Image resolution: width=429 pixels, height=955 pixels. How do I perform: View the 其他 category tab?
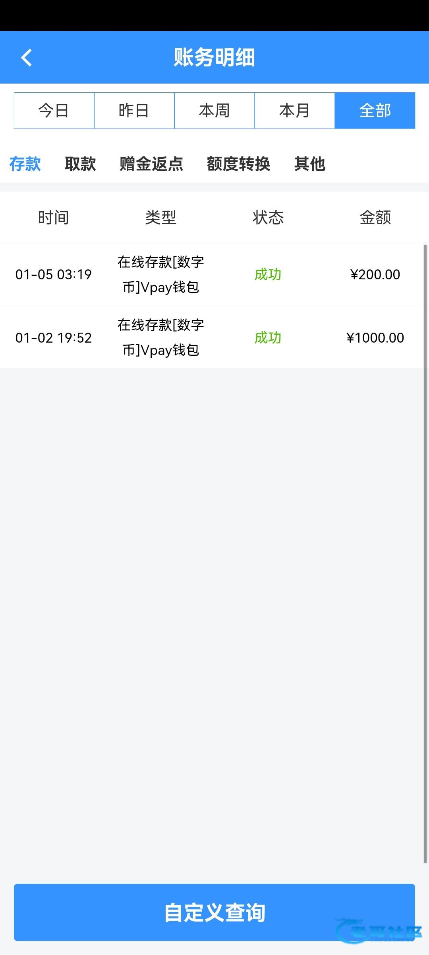tap(310, 164)
